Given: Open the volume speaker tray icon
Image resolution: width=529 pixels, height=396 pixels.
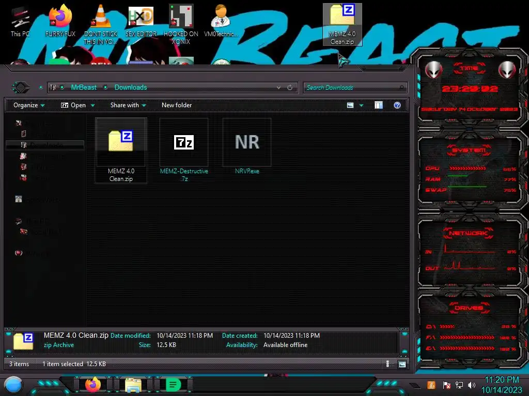Looking at the screenshot, I should [x=472, y=385].
